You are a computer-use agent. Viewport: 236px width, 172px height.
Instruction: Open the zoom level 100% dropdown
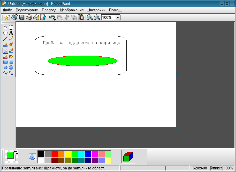(x=118, y=18)
